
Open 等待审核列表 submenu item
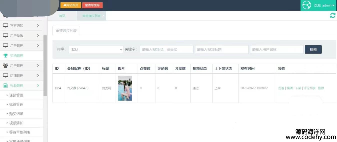[x=21, y=132]
